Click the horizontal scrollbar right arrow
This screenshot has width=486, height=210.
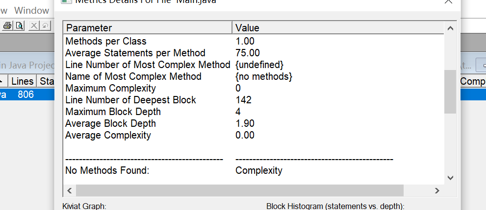(x=437, y=190)
